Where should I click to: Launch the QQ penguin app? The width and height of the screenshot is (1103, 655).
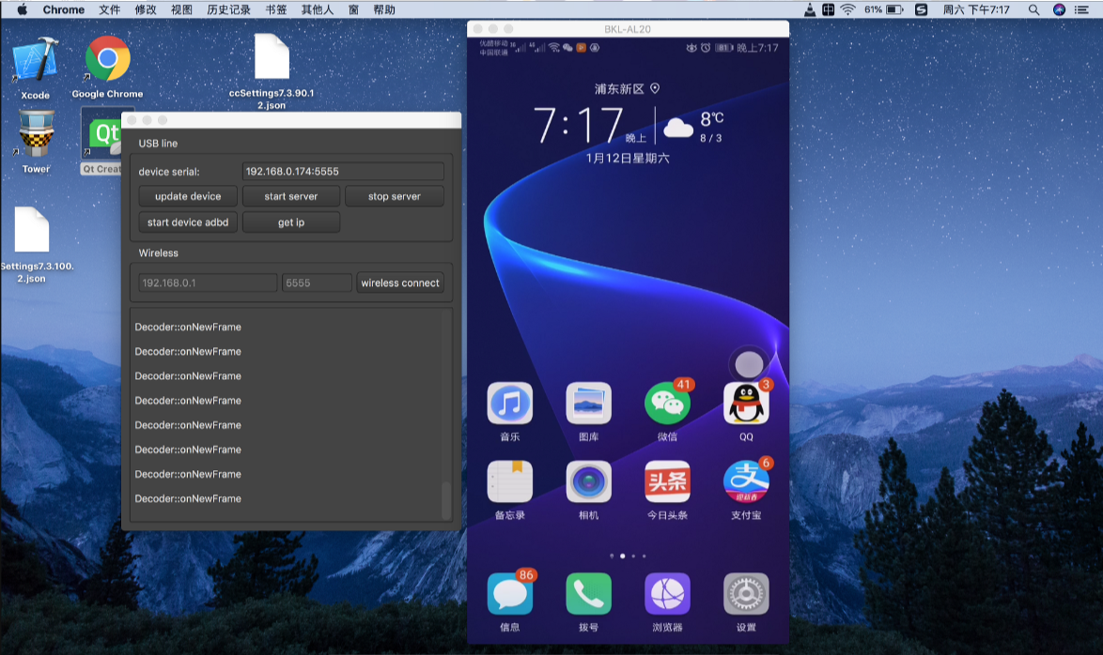tap(746, 404)
